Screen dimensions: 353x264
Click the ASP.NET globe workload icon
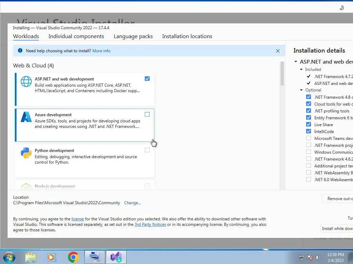pos(26,81)
